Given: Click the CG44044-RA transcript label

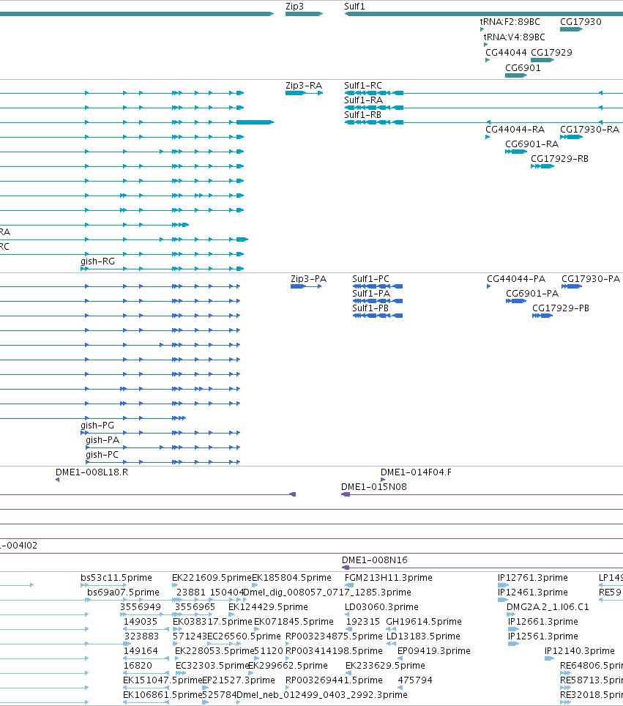Looking at the screenshot, I should 515,130.
